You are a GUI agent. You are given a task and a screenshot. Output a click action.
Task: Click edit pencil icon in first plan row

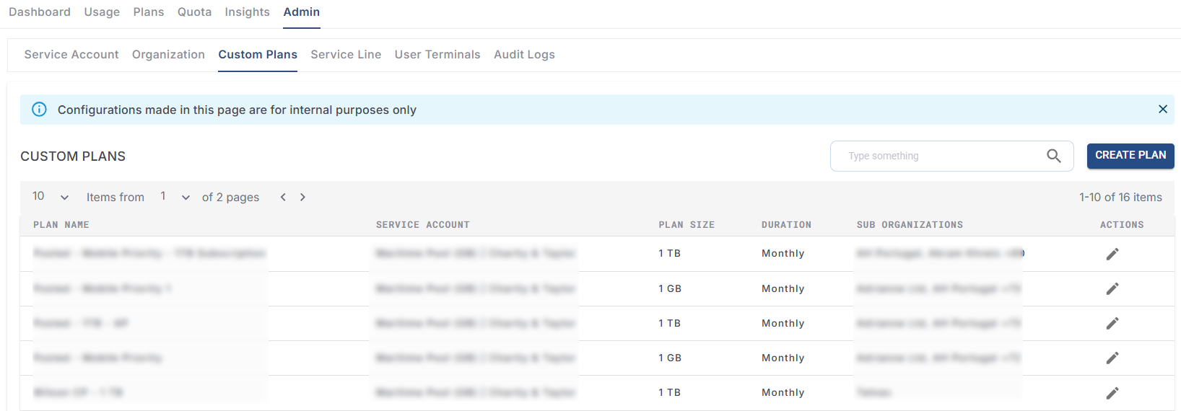click(1112, 254)
